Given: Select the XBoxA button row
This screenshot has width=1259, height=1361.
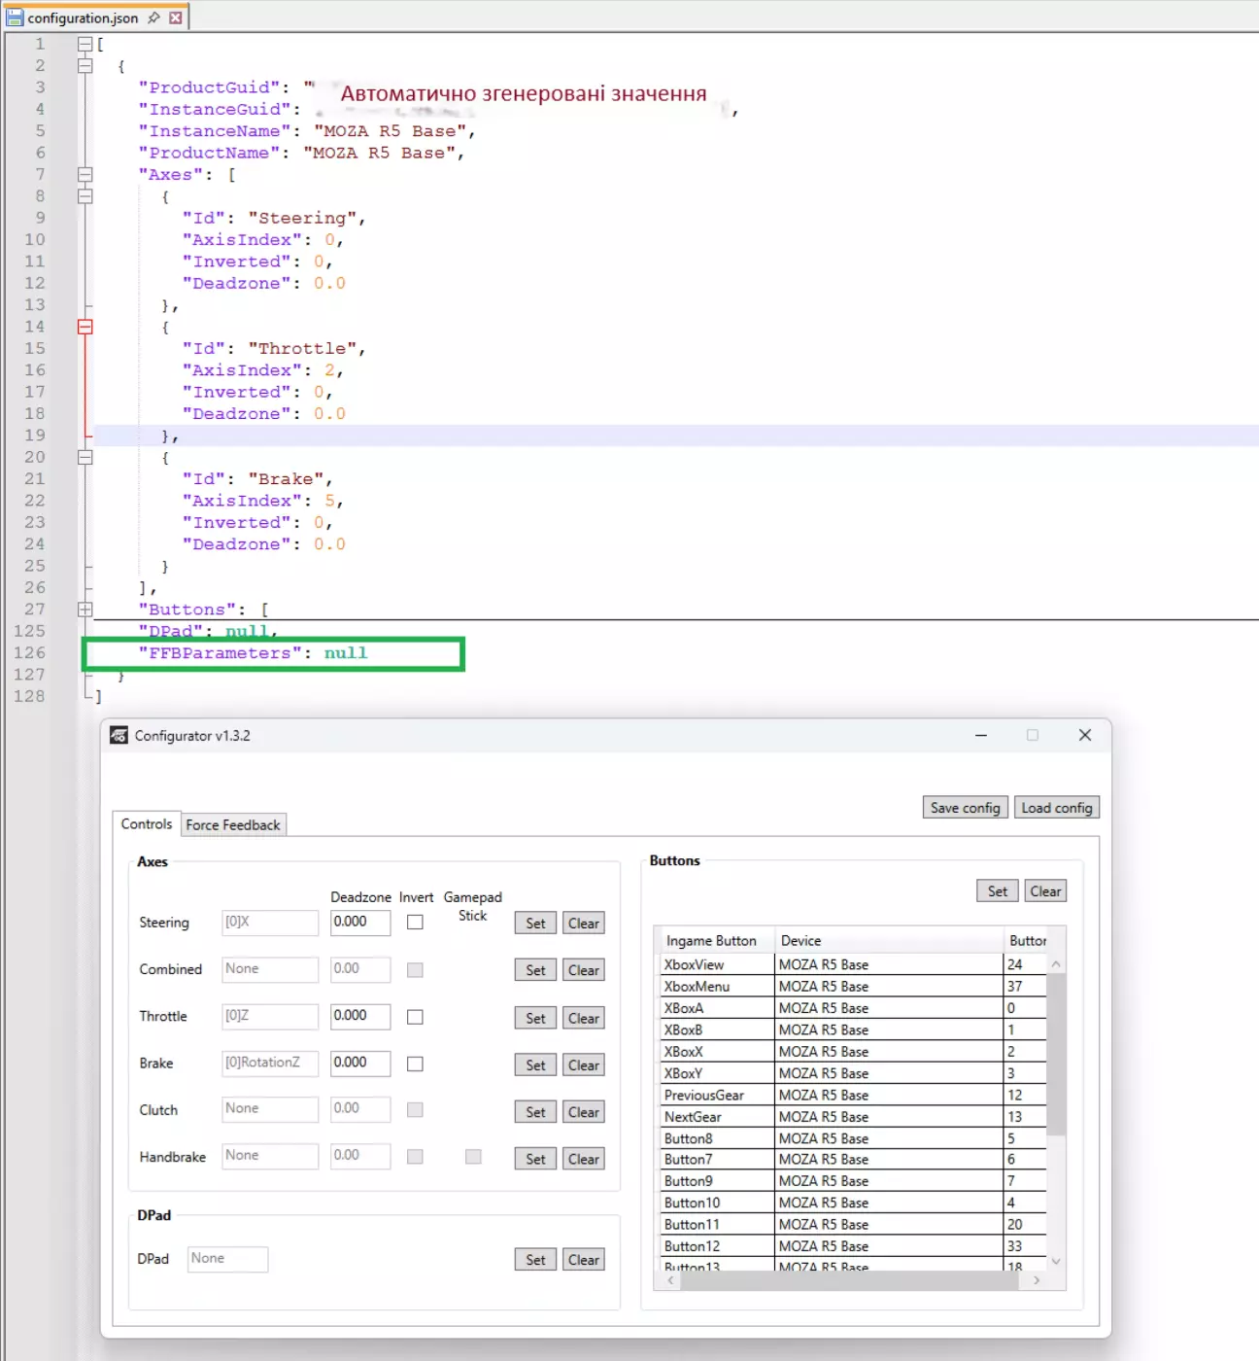Looking at the screenshot, I should click(853, 1008).
